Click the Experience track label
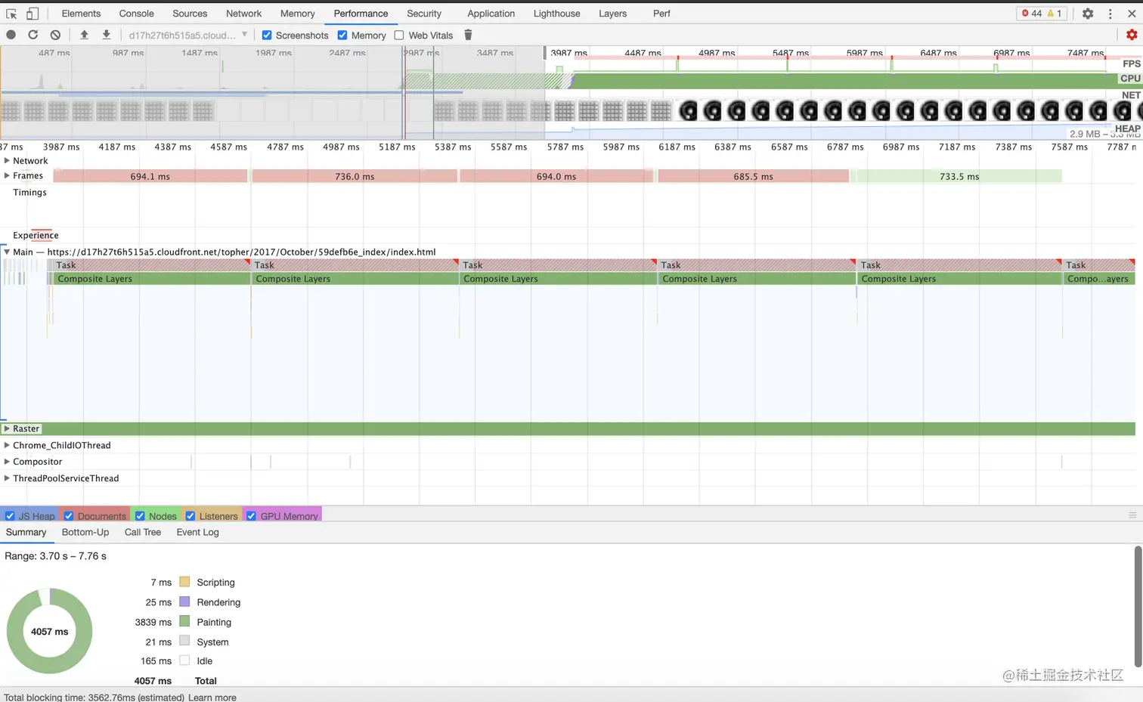The height and width of the screenshot is (702, 1143). (x=36, y=235)
